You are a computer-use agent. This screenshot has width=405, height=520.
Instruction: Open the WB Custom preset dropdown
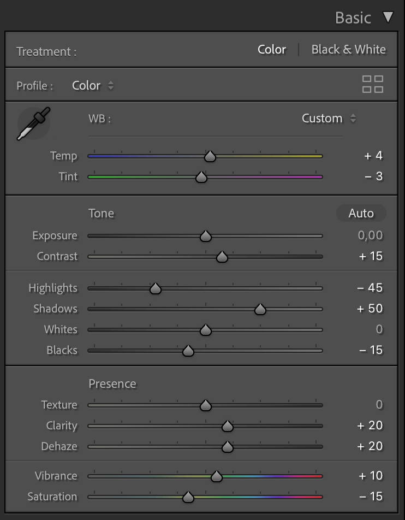(x=329, y=119)
